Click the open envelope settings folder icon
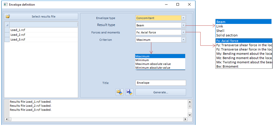Image resolution: width=276 pixels, height=127 pixels. 120,92
